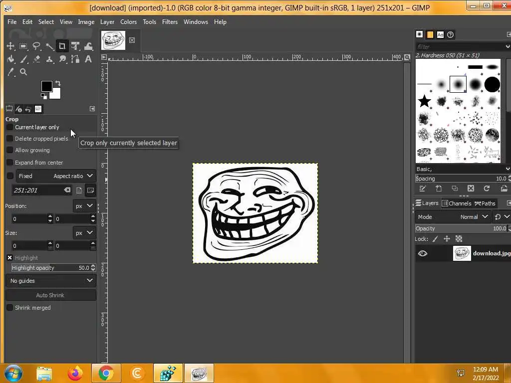
Task: Enable Delete cropped pixels checkbox
Action: tap(10, 139)
